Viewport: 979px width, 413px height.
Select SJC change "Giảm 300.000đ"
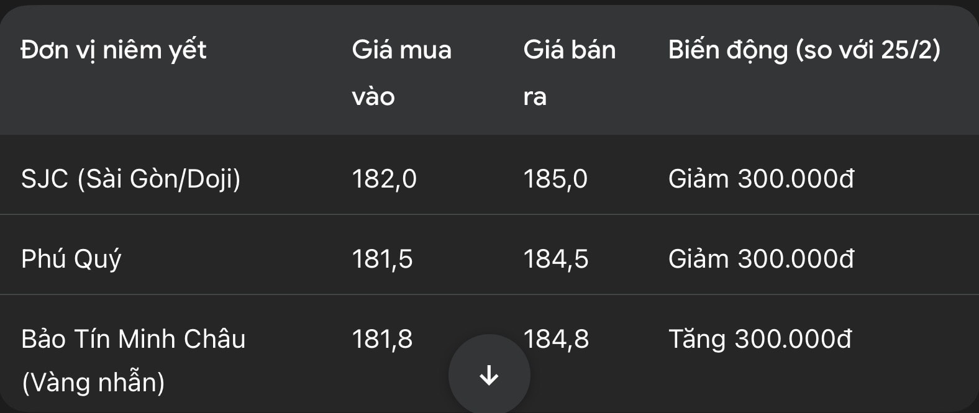[x=761, y=179]
